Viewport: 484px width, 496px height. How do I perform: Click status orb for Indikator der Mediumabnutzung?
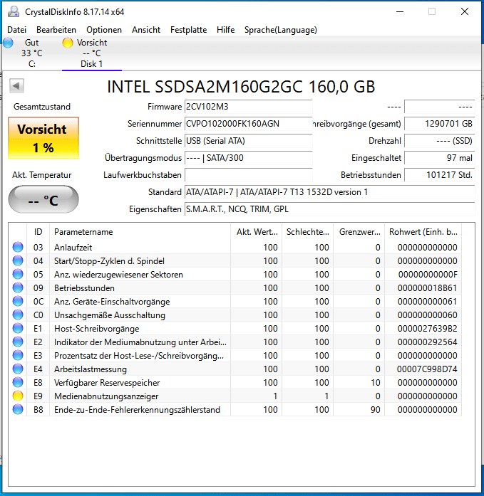18,342
